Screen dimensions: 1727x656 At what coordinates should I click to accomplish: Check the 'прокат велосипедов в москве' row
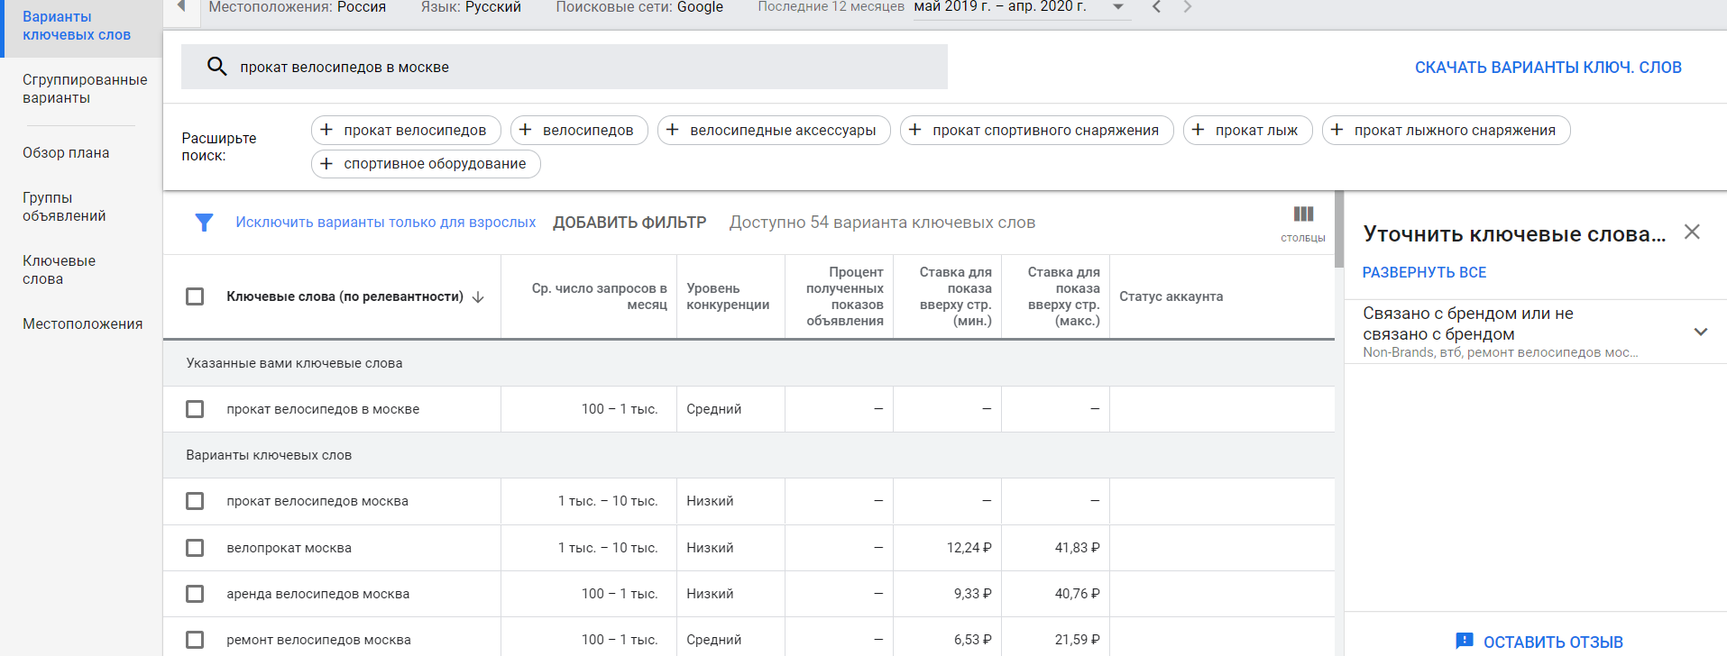coord(195,409)
